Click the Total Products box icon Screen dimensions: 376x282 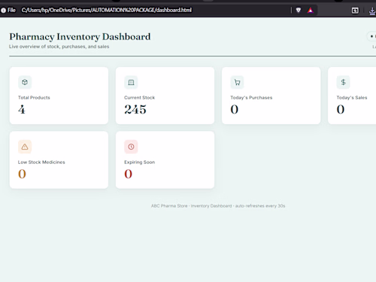tap(25, 82)
